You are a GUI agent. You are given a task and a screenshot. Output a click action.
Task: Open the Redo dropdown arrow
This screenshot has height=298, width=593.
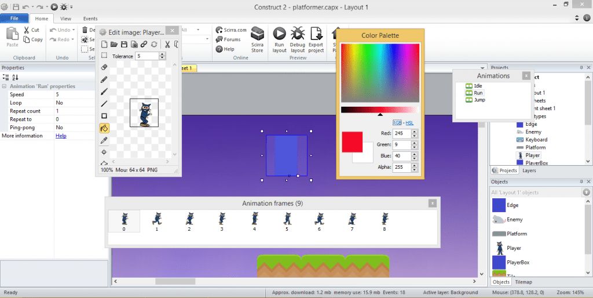tap(72, 39)
